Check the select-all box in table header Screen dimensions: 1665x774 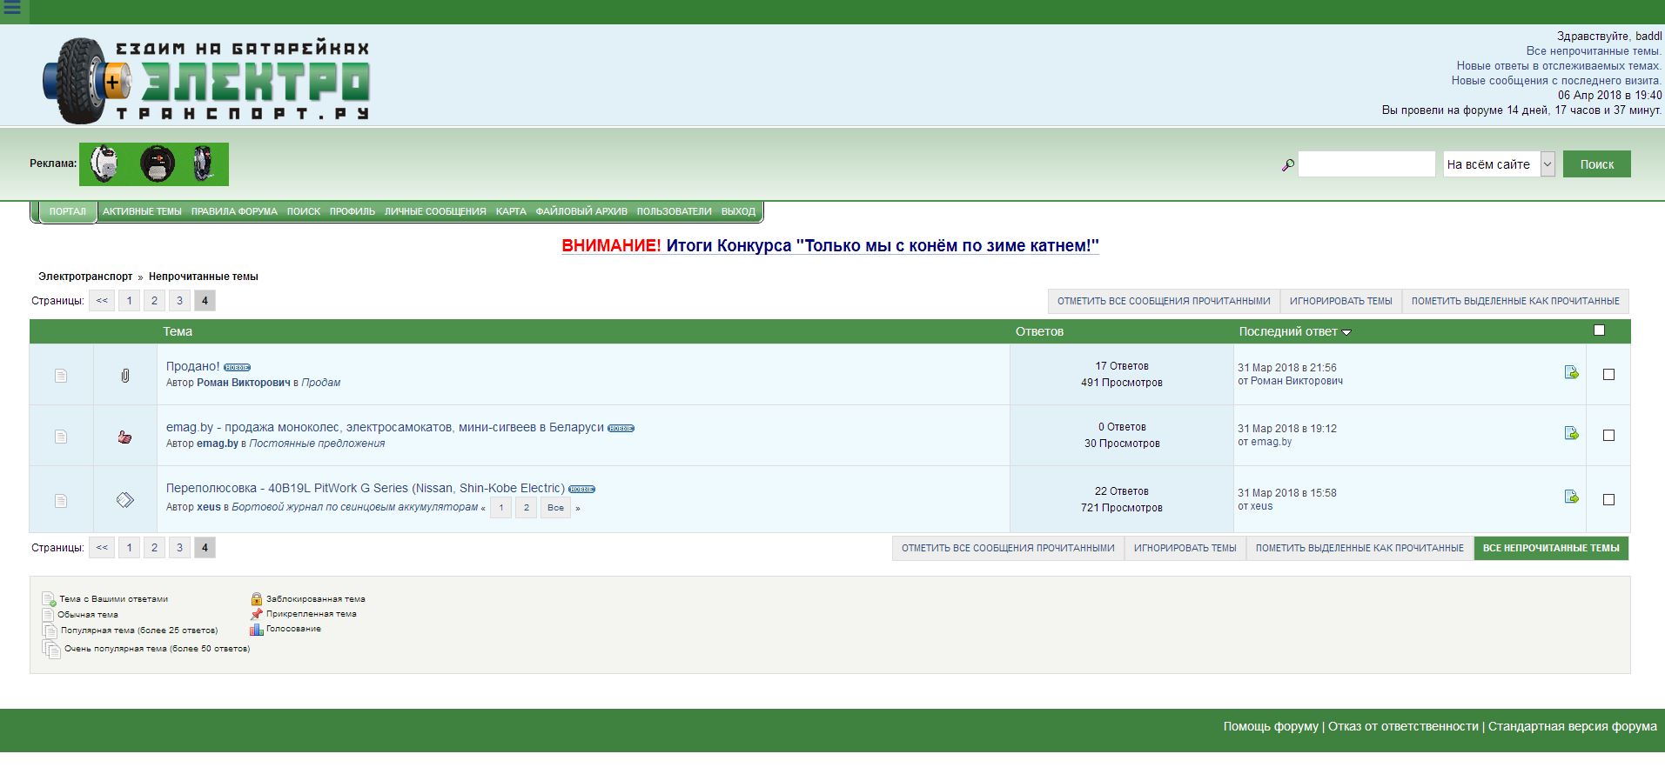(x=1599, y=330)
